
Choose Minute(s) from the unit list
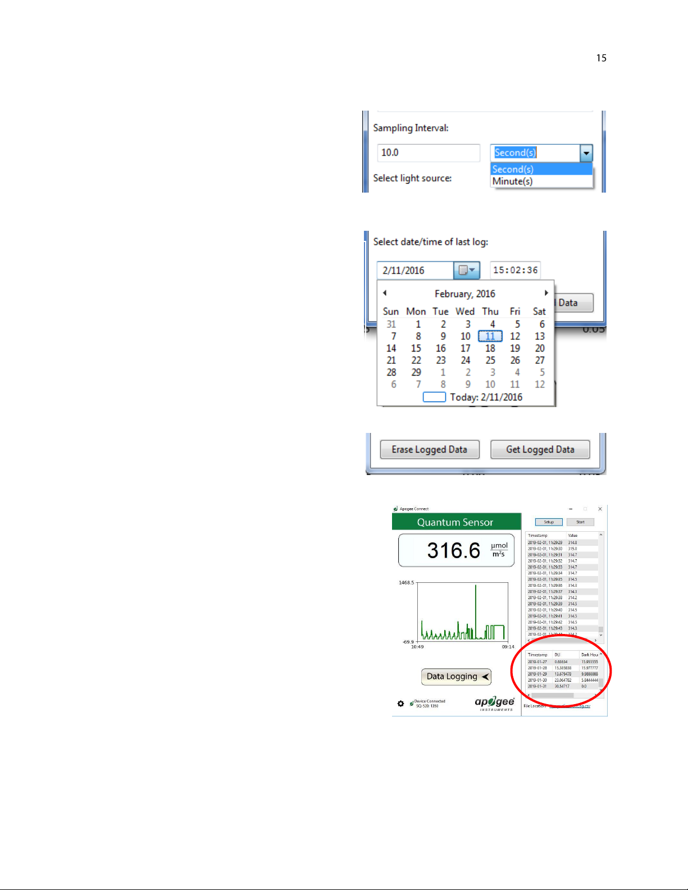[x=541, y=181]
